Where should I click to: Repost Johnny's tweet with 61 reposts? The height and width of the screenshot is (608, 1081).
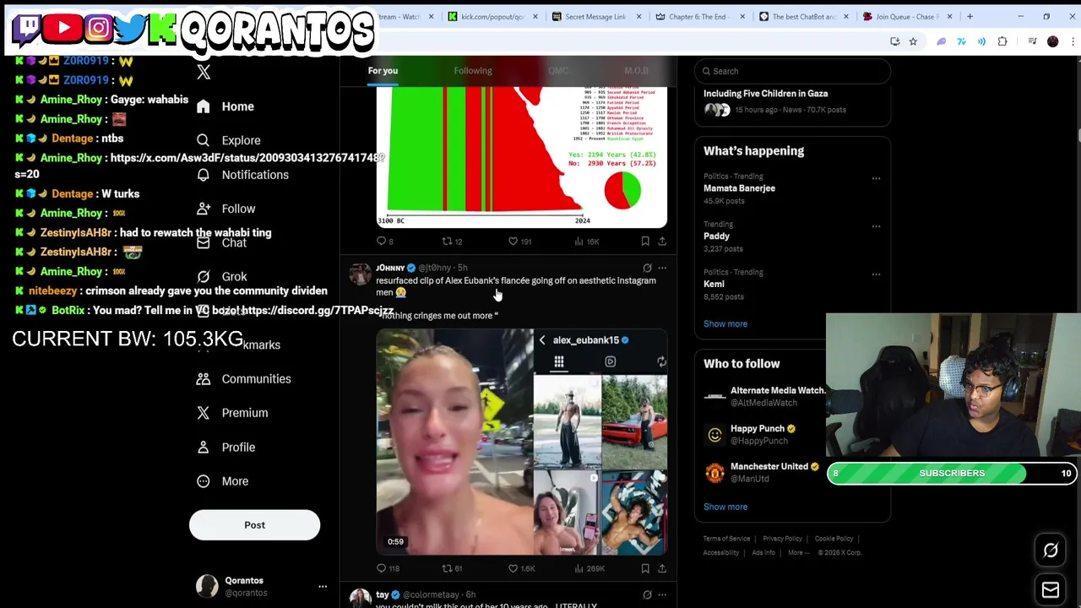pyautogui.click(x=452, y=569)
